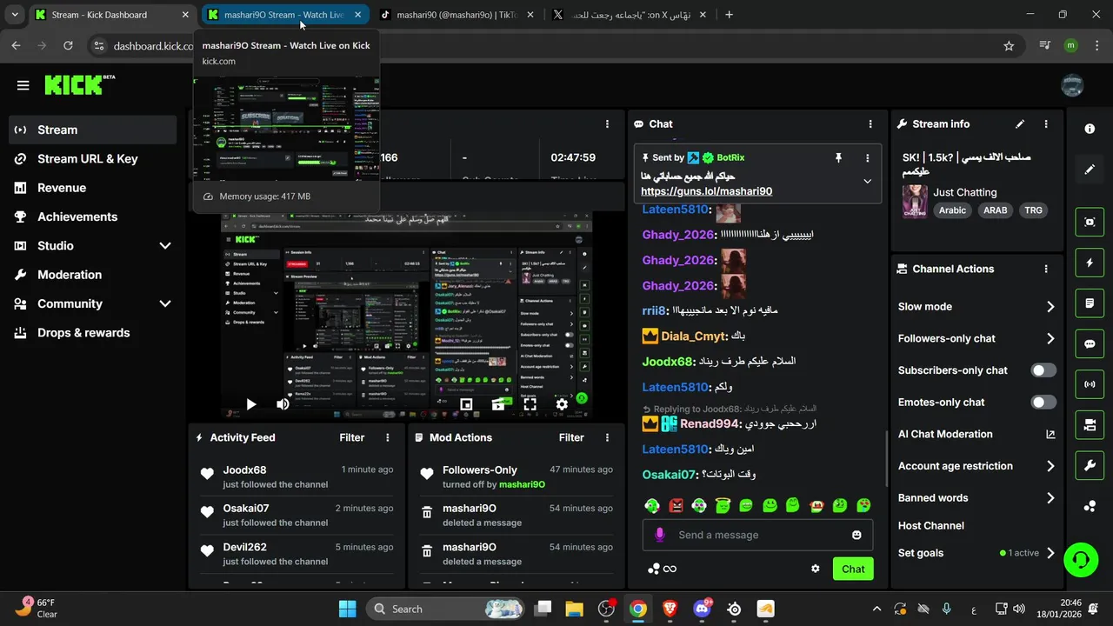Filter the Mod Actions list
This screenshot has width=1113, height=626.
571,438
